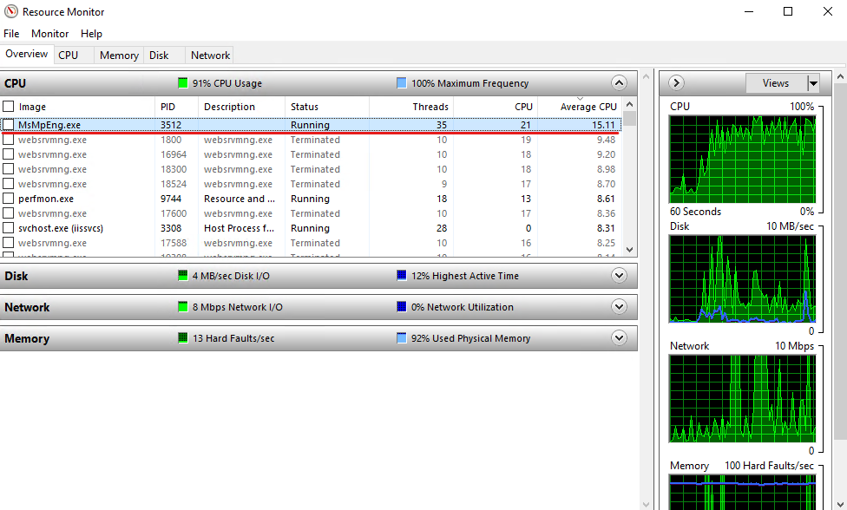Switch to the Overview tab
The image size is (847, 510).
26,54
